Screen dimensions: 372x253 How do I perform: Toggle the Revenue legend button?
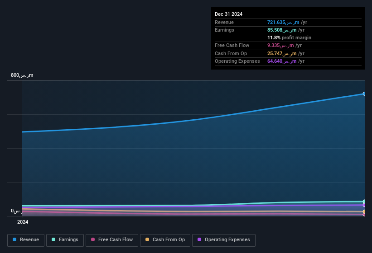(x=26, y=240)
